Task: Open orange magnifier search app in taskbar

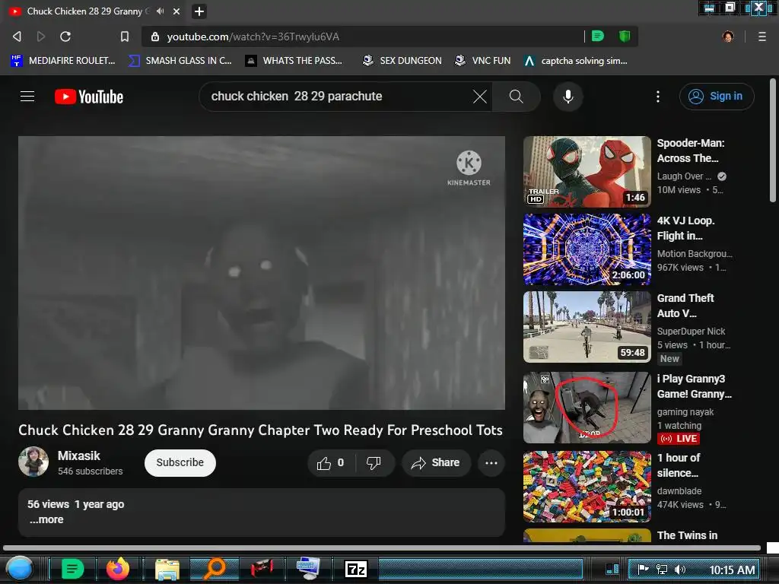Action: point(215,569)
